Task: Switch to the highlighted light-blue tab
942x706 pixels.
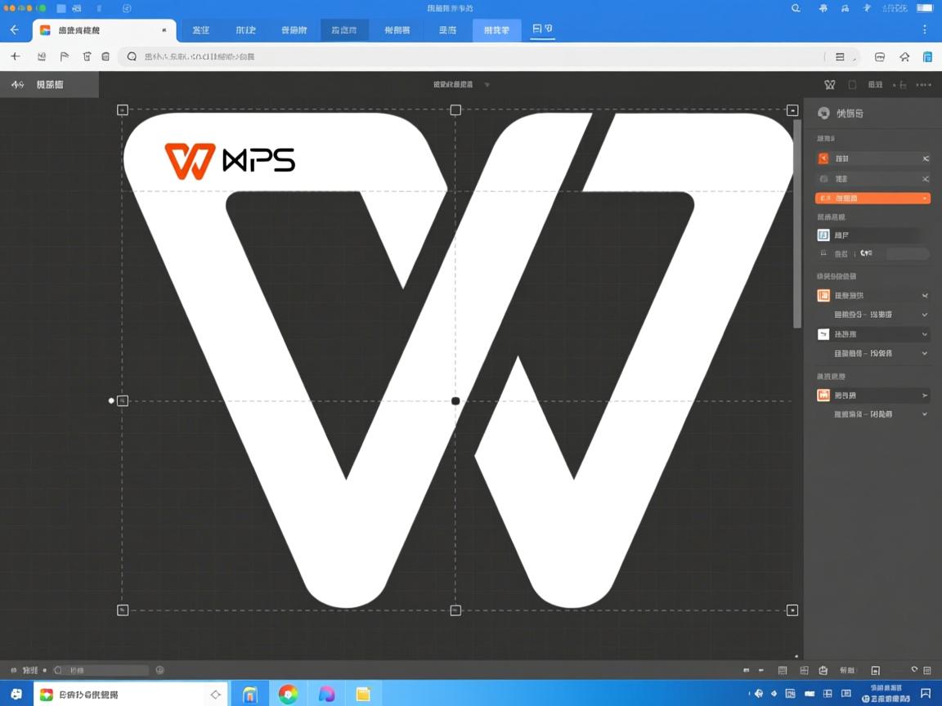Action: point(496,30)
